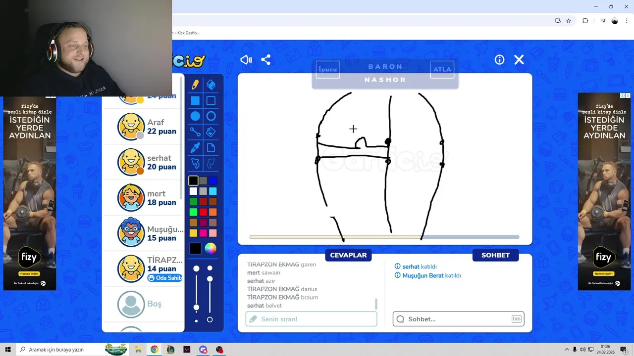The width and height of the screenshot is (634, 356).
Task: Open Chrome profile avatar icon
Action: click(615, 21)
